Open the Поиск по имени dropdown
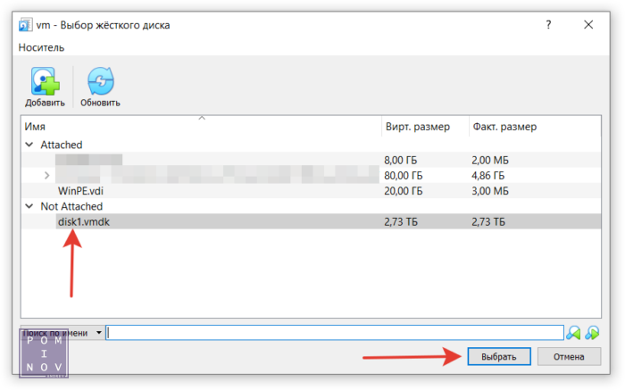Viewport: 625px width, 390px height. tap(98, 333)
